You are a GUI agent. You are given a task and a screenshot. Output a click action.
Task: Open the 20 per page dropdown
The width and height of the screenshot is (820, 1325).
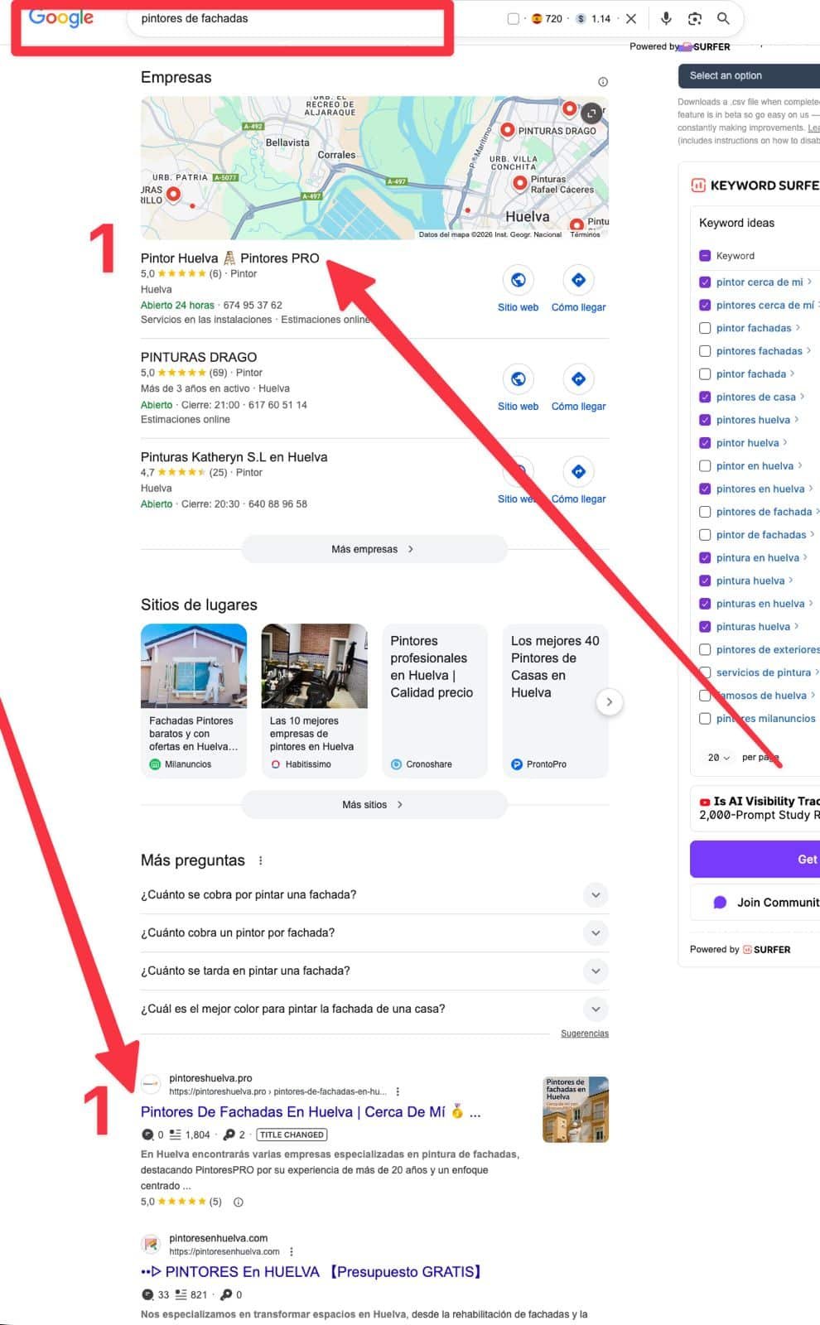click(x=719, y=758)
